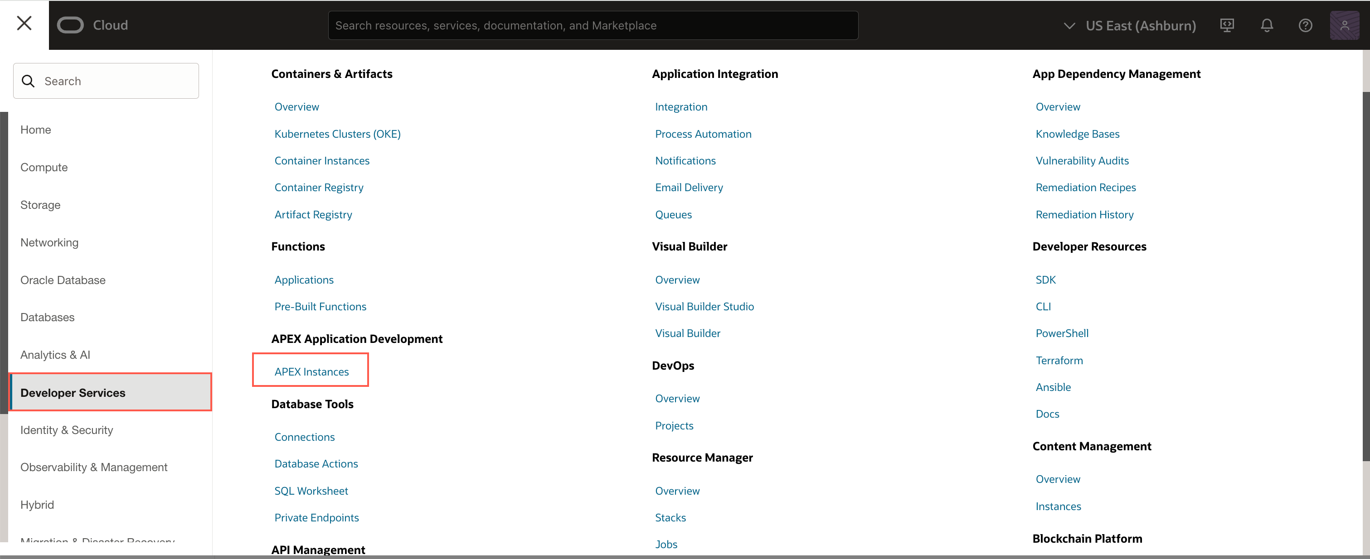Viewport: 1370px width, 559px height.
Task: Select Identity & Security menu category
Action: [67, 429]
